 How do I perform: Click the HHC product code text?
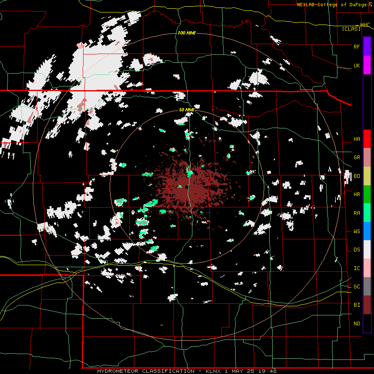[365, 25]
